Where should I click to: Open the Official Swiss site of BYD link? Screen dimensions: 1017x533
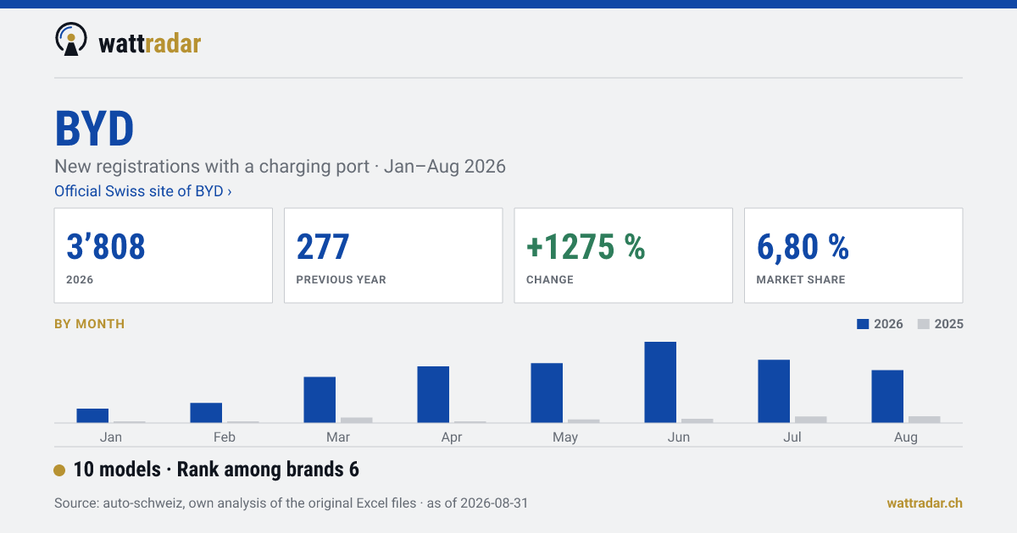point(143,191)
